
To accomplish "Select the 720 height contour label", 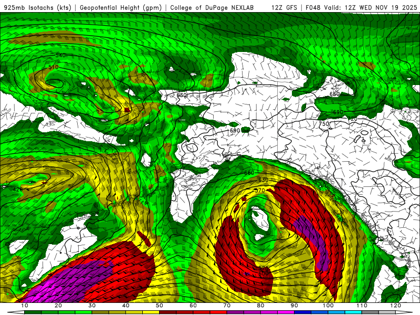I will [352, 119].
